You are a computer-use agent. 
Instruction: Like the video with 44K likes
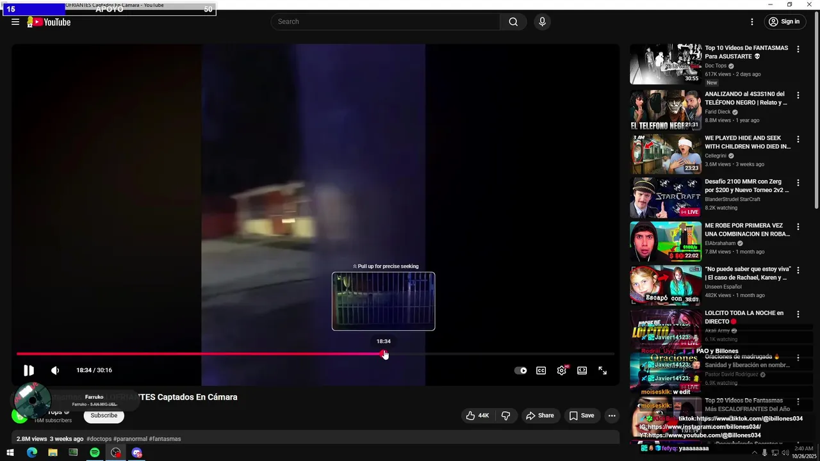coord(478,416)
